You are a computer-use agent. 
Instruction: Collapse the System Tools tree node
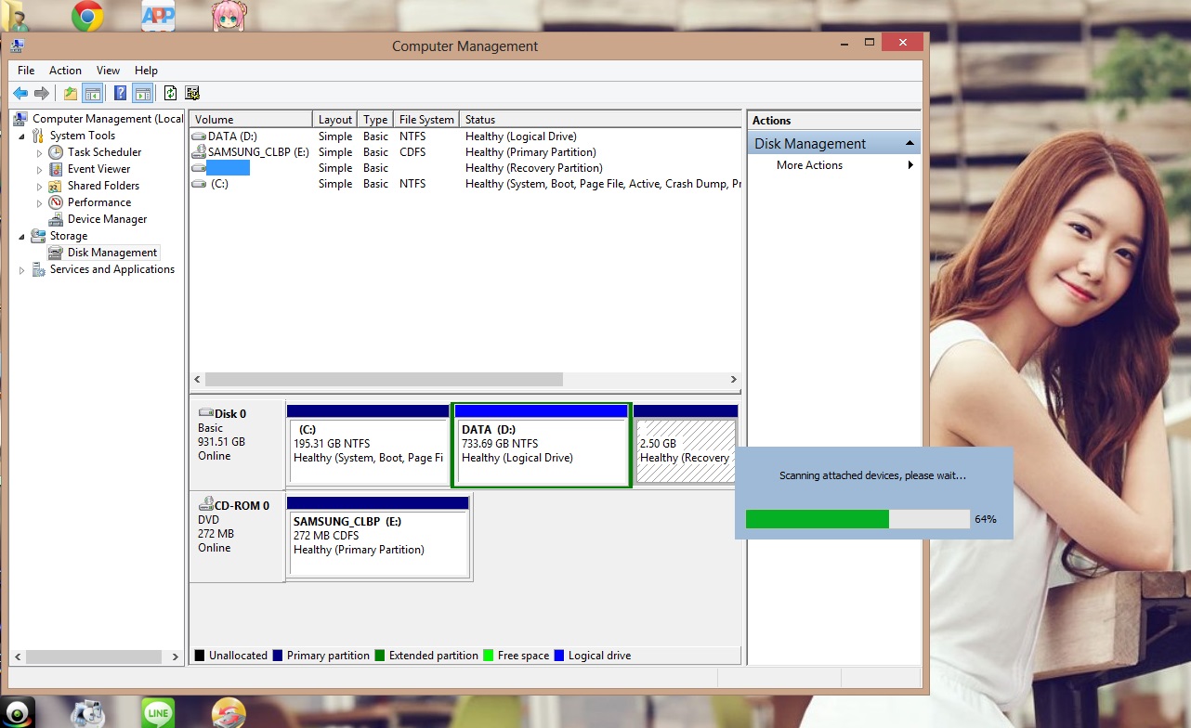click(x=22, y=136)
